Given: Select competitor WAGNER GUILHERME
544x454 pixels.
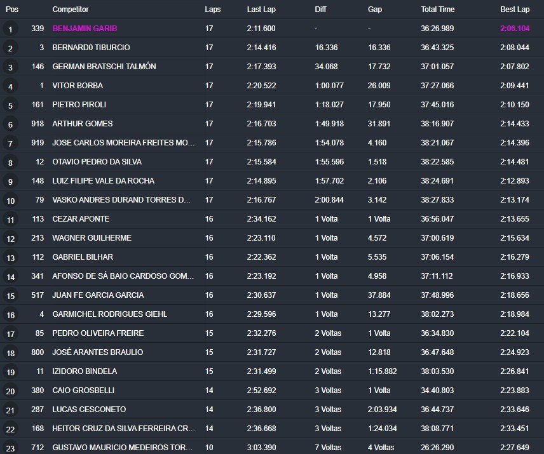Looking at the screenshot, I should point(92,238).
